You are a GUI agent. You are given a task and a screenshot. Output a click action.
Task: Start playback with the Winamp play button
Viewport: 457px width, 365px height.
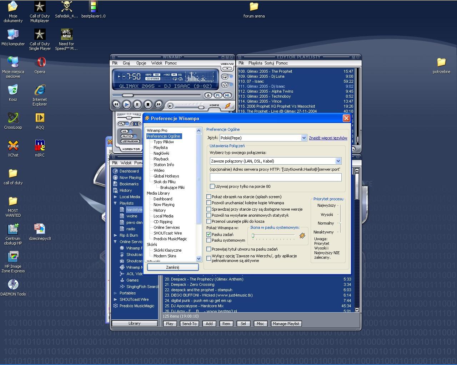[x=126, y=104]
